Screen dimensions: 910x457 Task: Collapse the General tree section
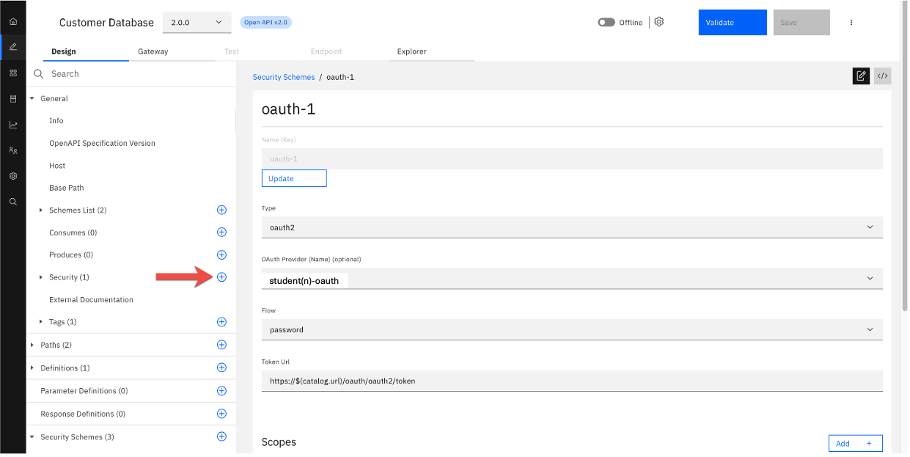[32, 98]
